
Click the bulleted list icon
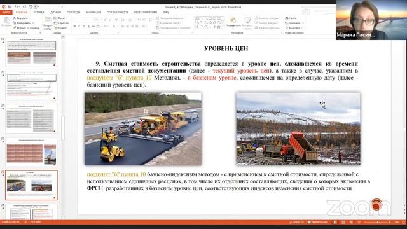[x=123, y=20]
